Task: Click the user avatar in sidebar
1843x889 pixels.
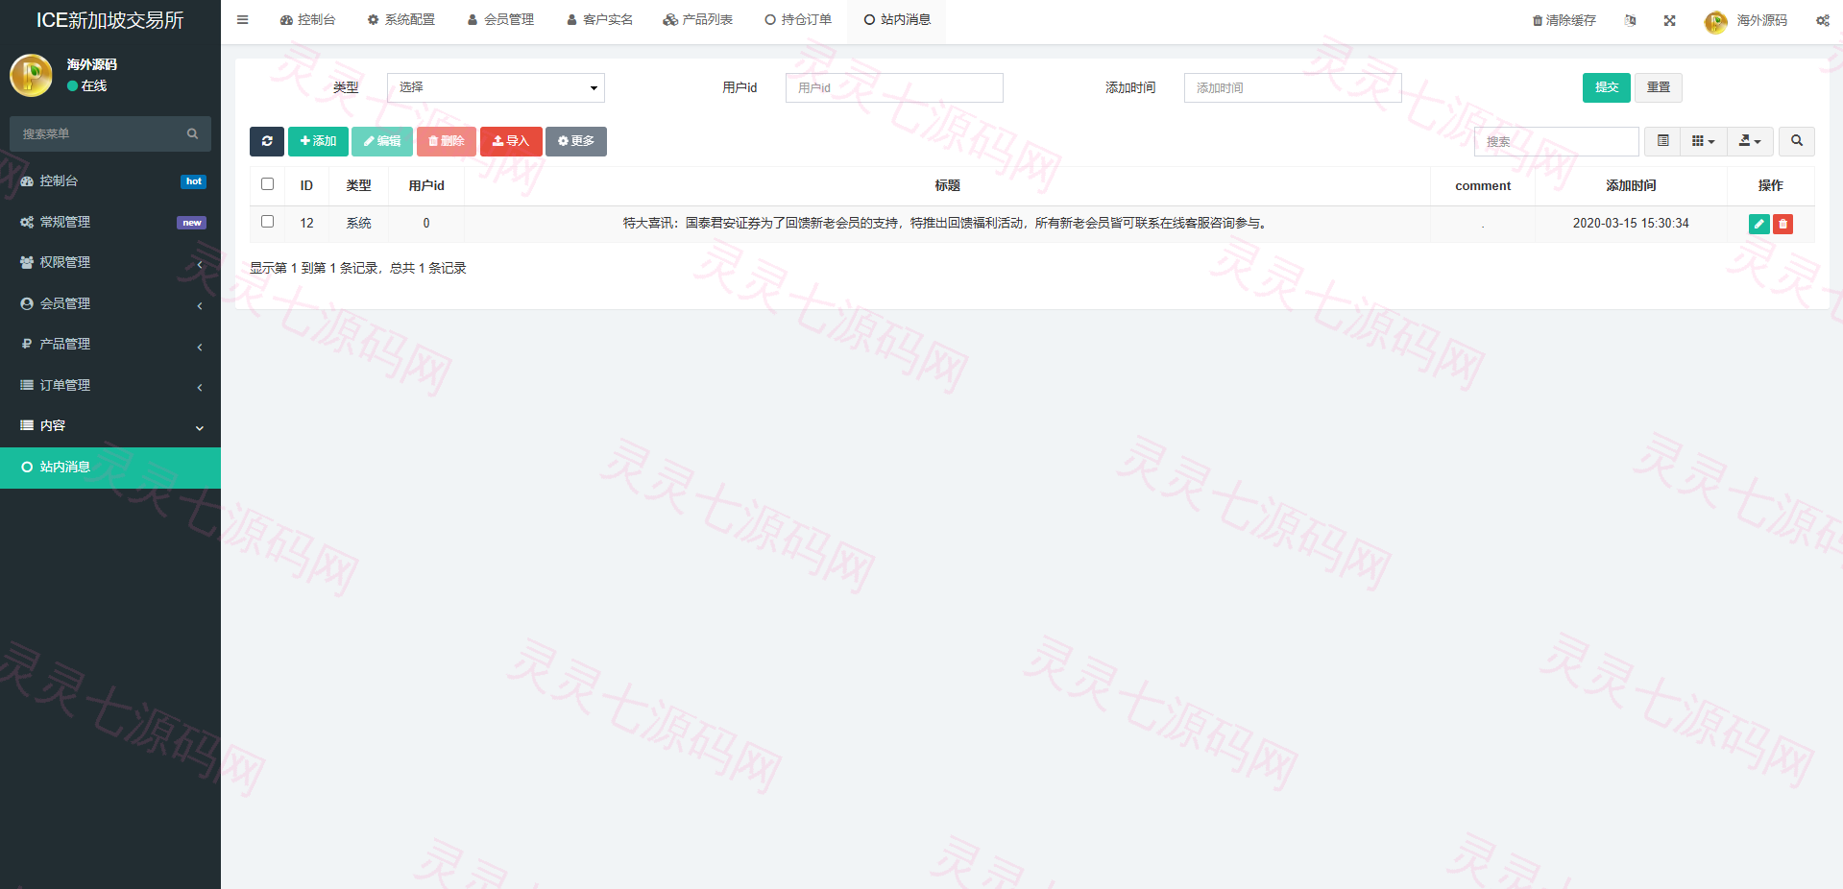Action: [x=31, y=75]
